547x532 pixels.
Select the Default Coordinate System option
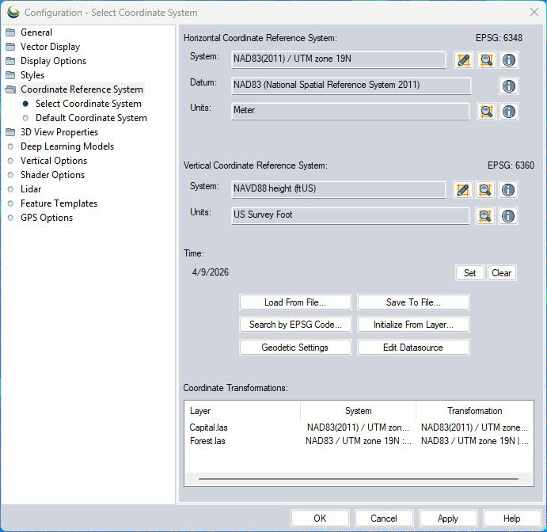91,118
